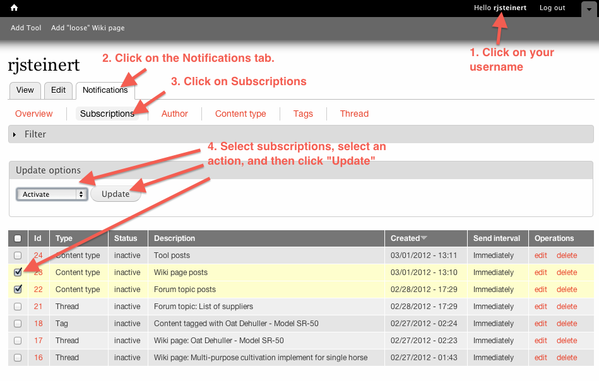The image size is (599, 381).
Task: Toggle the select-all checkbox in table header
Action: coord(18,238)
